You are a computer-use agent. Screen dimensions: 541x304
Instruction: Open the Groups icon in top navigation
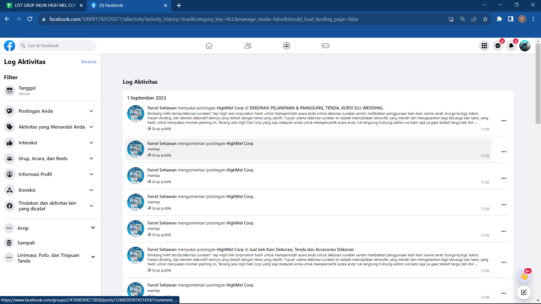point(287,46)
